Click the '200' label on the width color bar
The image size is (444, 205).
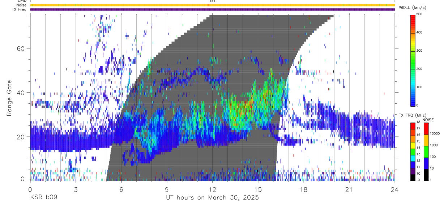tap(420, 69)
